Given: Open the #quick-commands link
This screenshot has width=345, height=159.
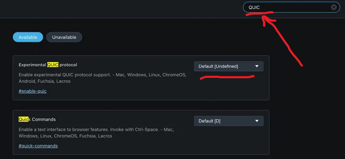Looking at the screenshot, I should [x=38, y=146].
